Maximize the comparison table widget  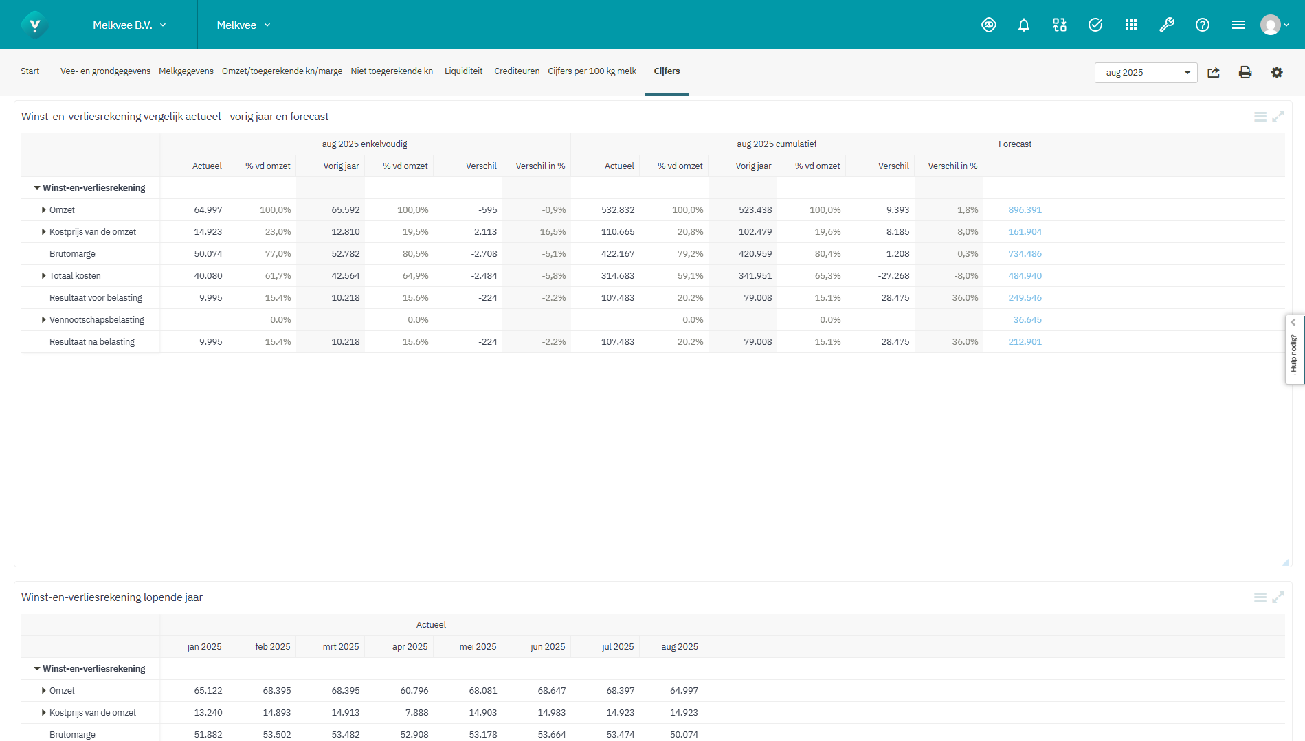(1278, 117)
